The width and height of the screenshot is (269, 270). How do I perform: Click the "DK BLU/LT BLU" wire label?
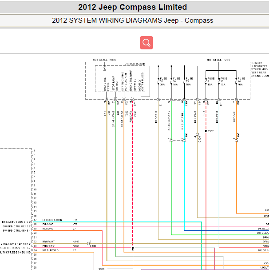182,120
